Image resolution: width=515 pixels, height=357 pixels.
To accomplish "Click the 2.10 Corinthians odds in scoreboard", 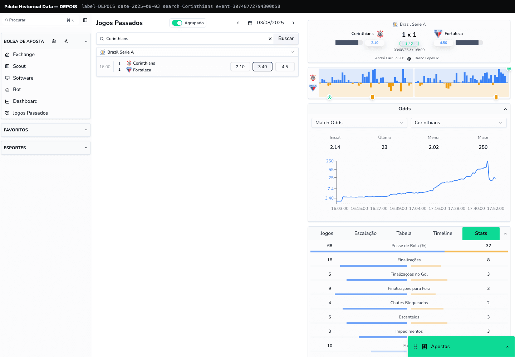I will (x=375, y=43).
